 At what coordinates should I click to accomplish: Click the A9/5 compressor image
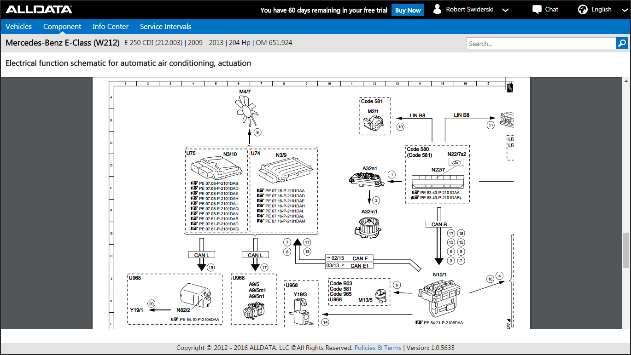click(x=255, y=311)
